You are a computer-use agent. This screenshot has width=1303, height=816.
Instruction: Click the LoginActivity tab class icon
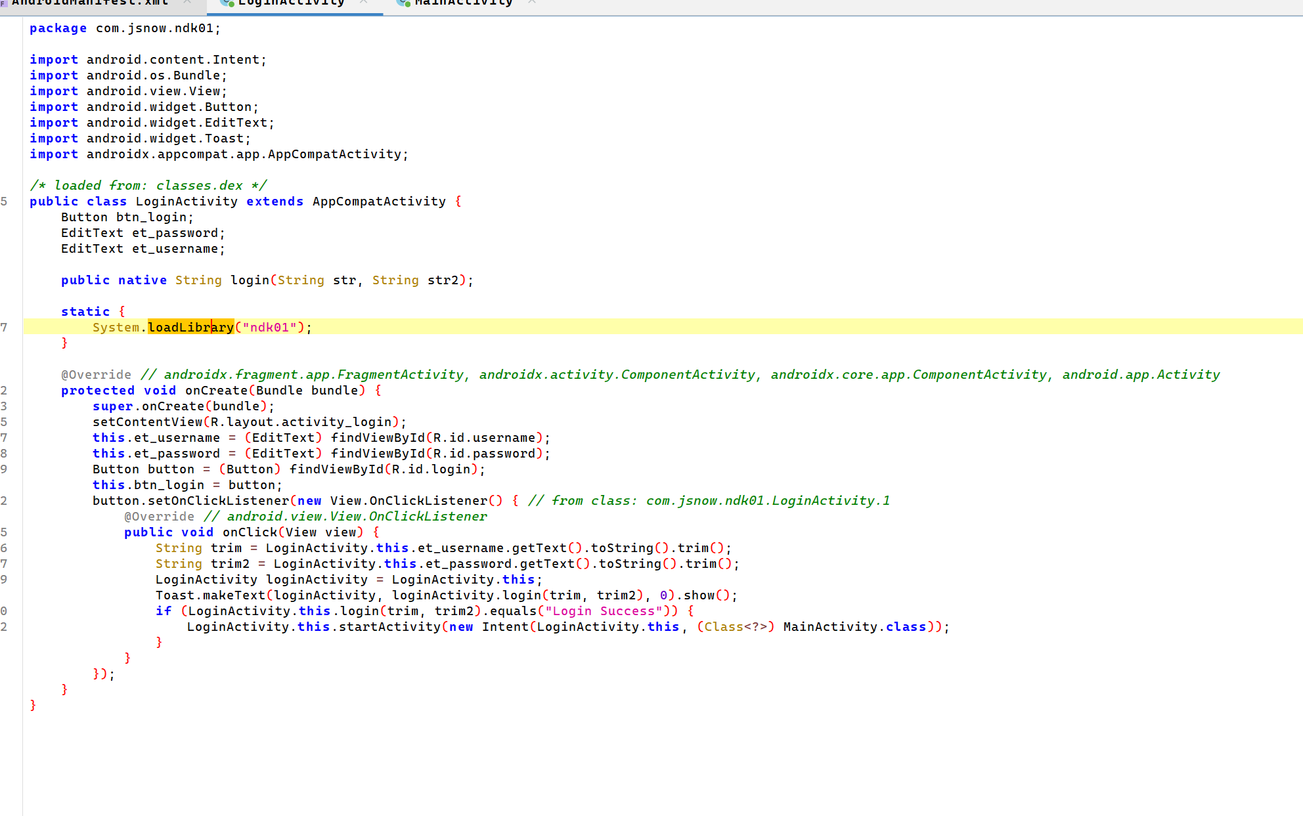pyautogui.click(x=227, y=3)
